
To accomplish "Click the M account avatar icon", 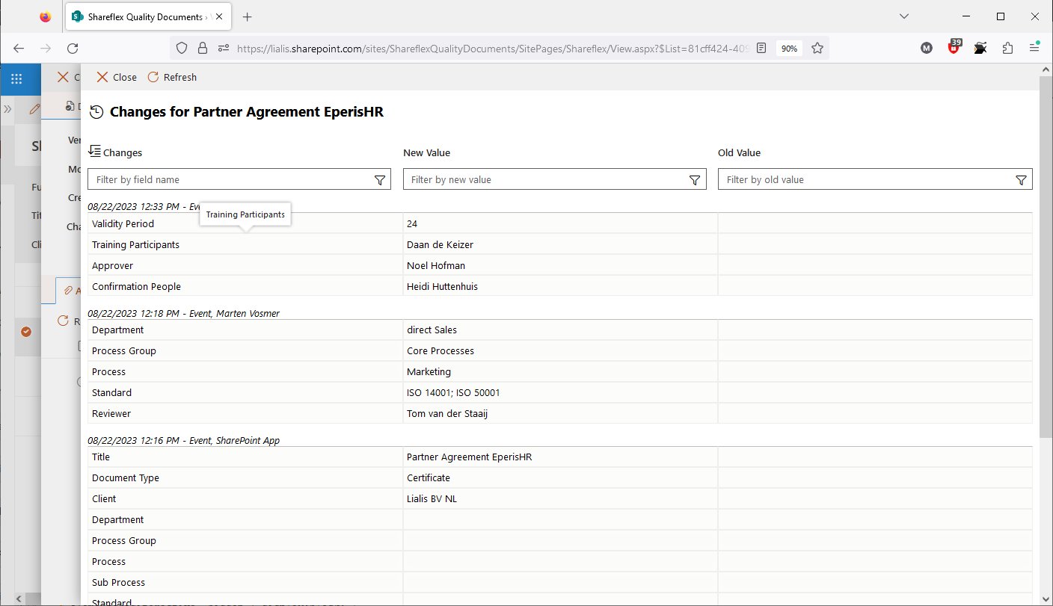I will click(x=927, y=48).
